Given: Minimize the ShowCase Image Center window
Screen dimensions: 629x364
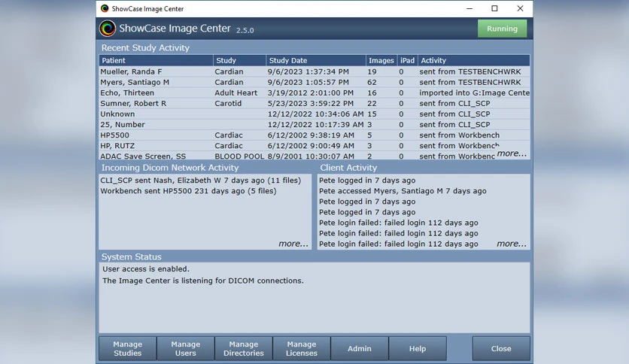Looking at the screenshot, I should [x=469, y=8].
